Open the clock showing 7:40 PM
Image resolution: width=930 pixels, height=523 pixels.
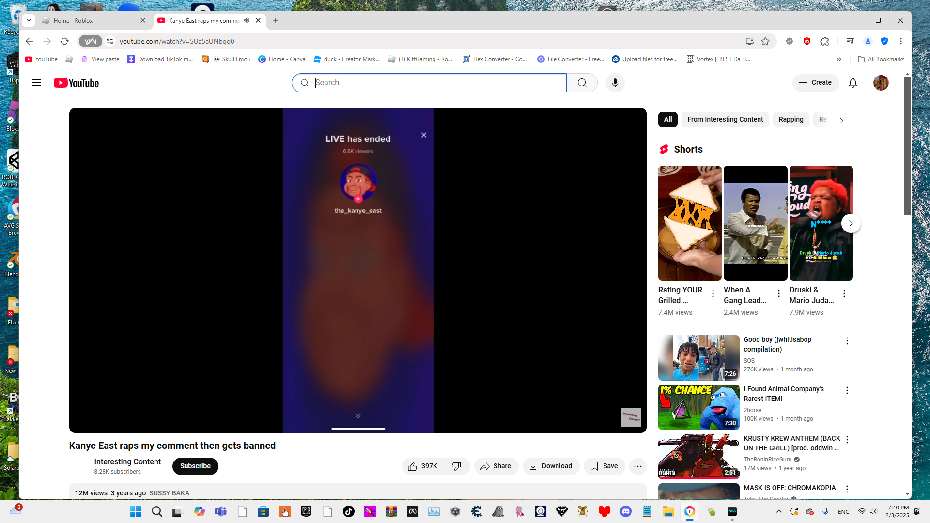(x=898, y=511)
